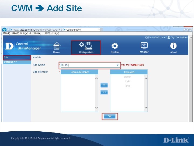Viewport: 194px width, 146px height.
Task: Open the 編輯(E) edit menu
Action: point(15,34)
